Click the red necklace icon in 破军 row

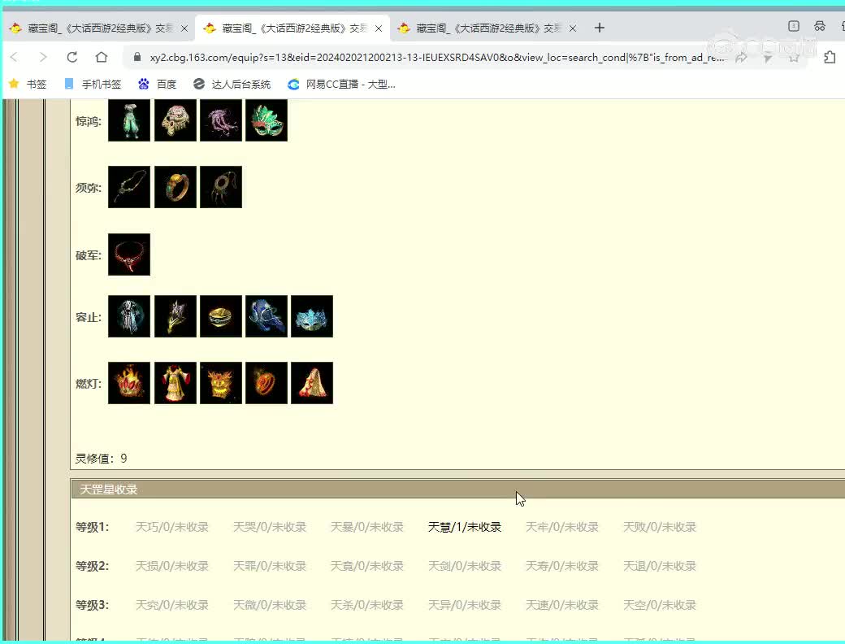129,255
